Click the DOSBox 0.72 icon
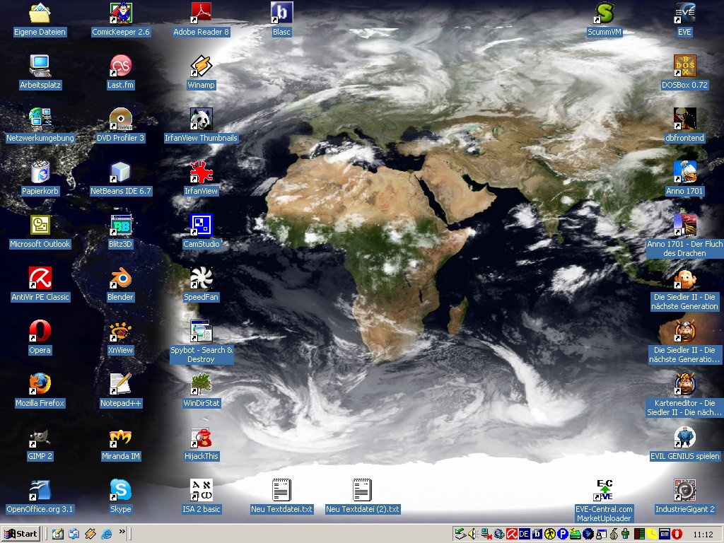724x543 pixels. pos(684,66)
